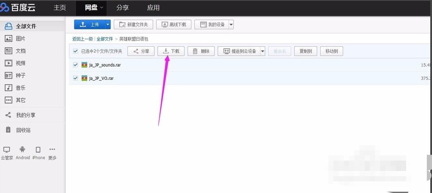Click the 图片 picture icon
432x193 pixels.
coord(9,38)
